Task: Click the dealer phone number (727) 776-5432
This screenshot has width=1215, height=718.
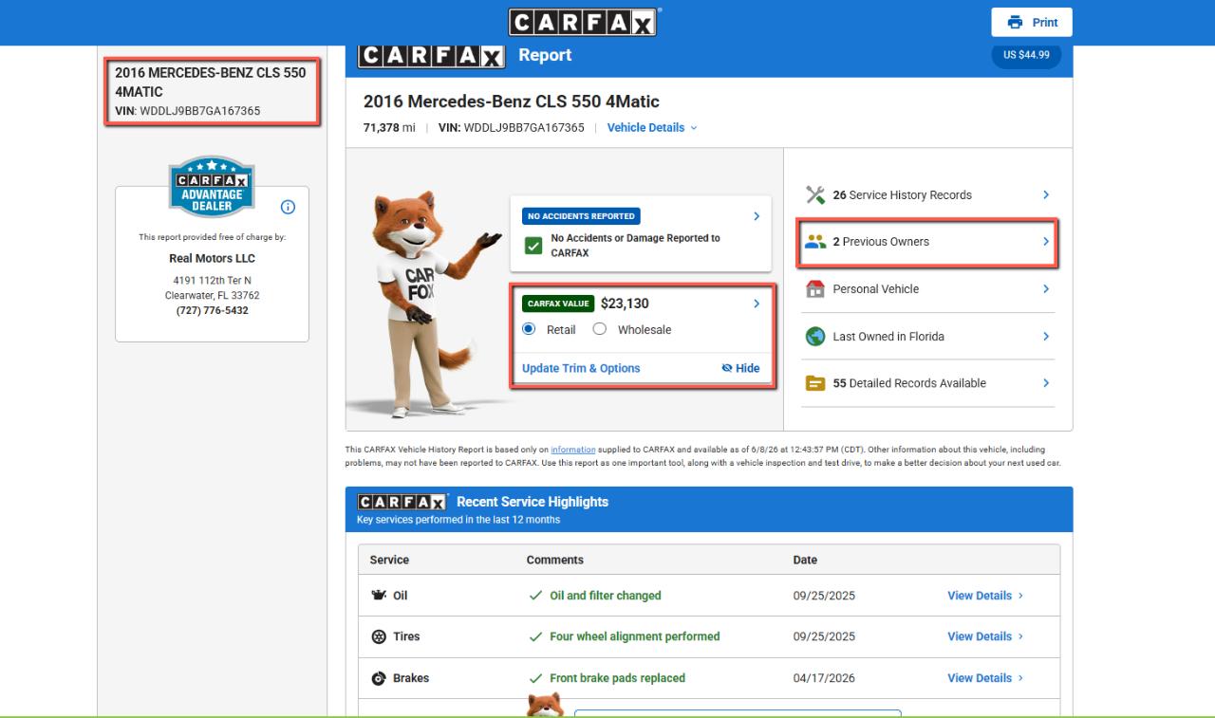Action: pyautogui.click(x=212, y=310)
